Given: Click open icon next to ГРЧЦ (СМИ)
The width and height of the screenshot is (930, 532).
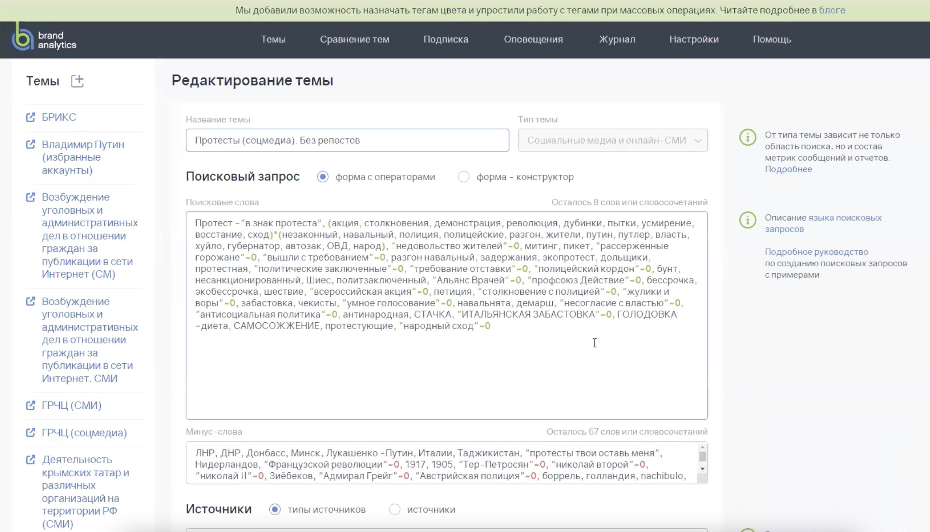Looking at the screenshot, I should 31,405.
